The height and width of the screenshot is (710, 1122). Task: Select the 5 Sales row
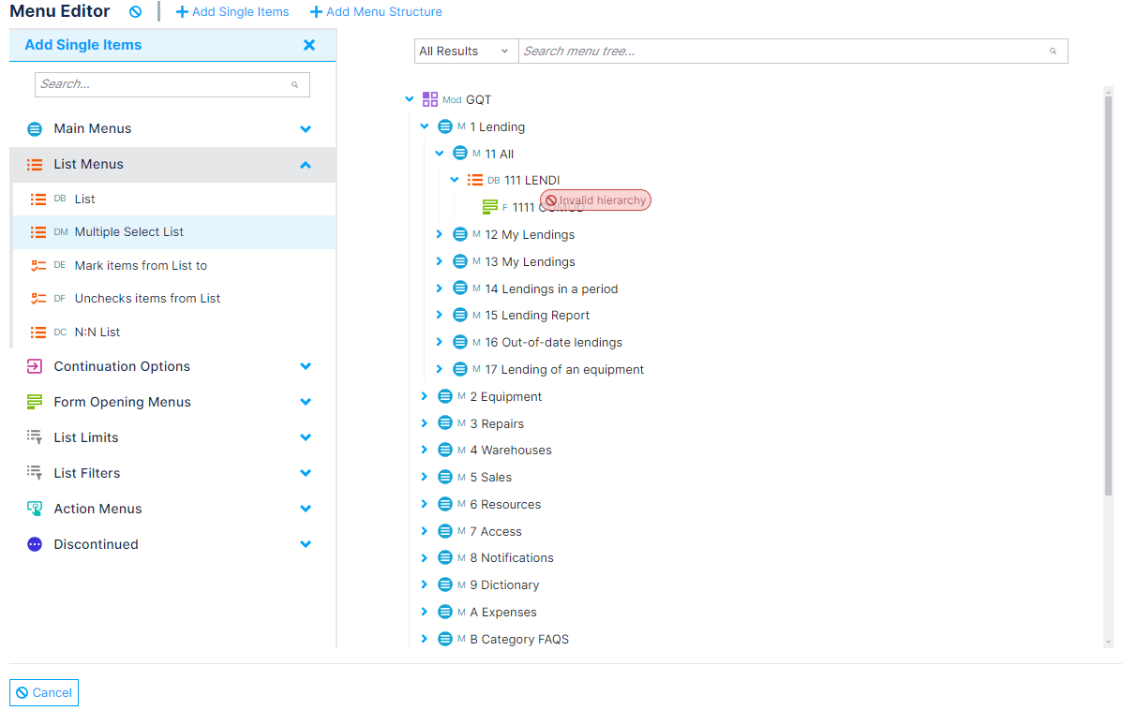(490, 477)
